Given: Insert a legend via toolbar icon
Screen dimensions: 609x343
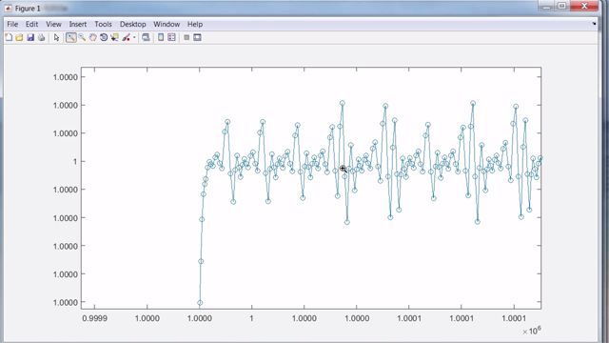Looking at the screenshot, I should coord(171,37).
